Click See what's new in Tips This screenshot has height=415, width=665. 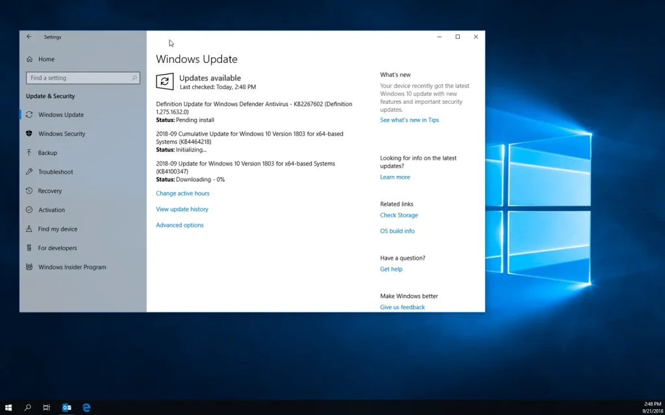(x=409, y=120)
